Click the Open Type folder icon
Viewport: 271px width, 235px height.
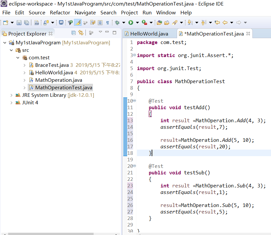pyautogui.click(x=159, y=22)
